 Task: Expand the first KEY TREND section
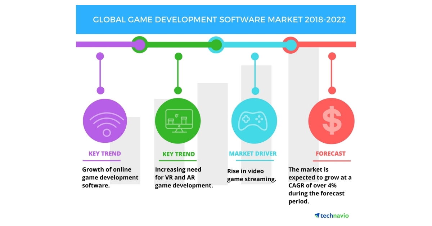105,153
